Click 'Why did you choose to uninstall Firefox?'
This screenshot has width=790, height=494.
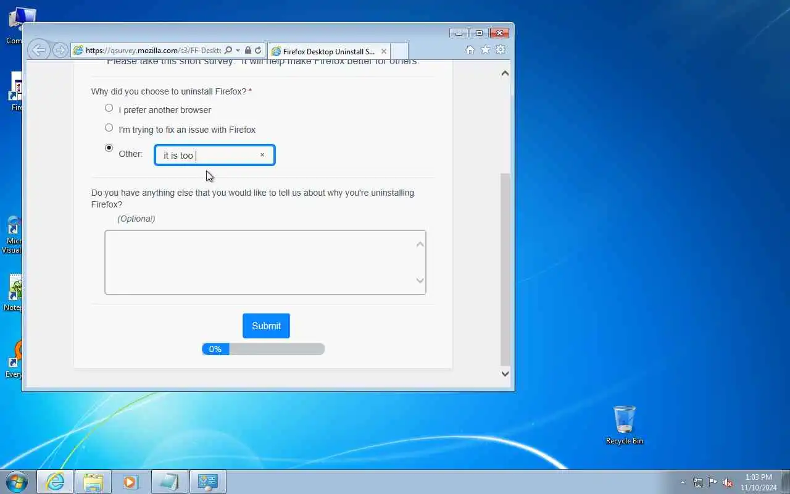[x=168, y=91]
